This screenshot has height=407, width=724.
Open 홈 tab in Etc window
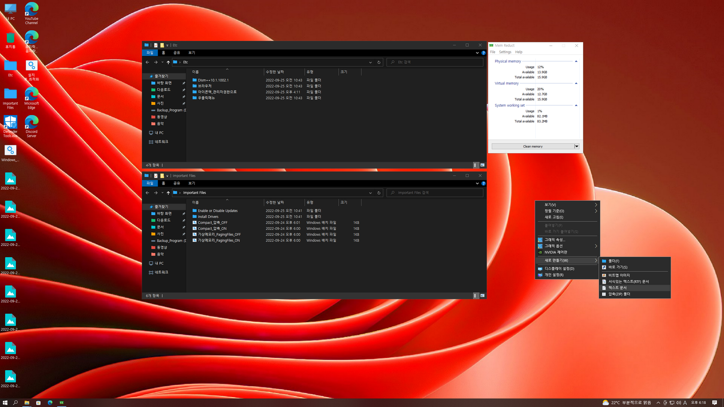(164, 53)
